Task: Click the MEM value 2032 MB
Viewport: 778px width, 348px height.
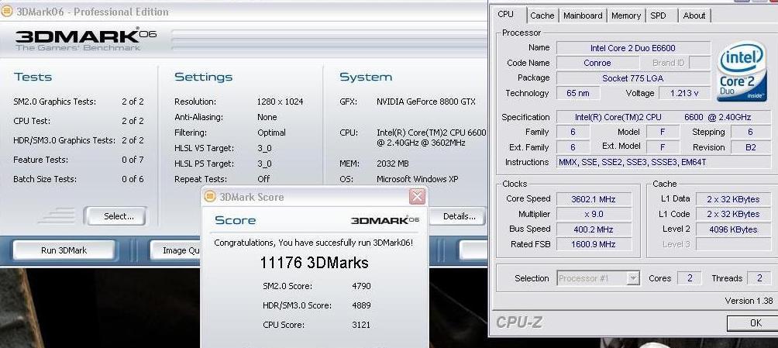Action: coord(392,164)
